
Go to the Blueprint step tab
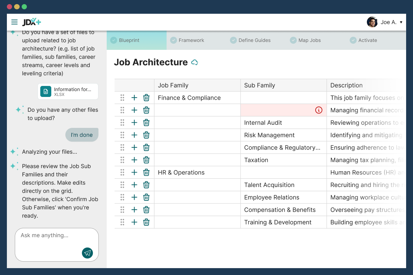point(137,40)
